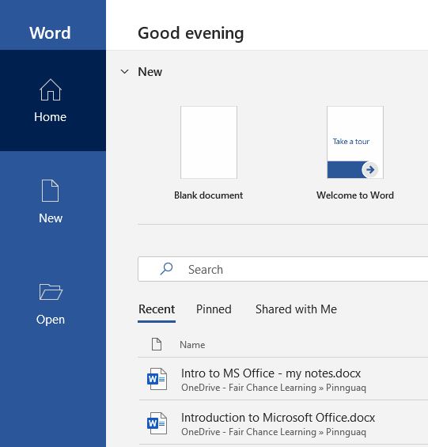Select the New page icon in sidebar
This screenshot has width=428, height=447.
50,191
